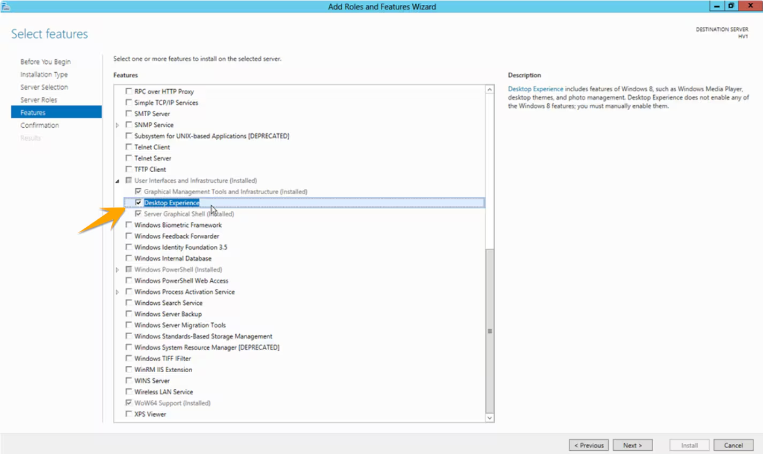Switch to Installation Type step
Image resolution: width=763 pixels, height=454 pixels.
click(x=44, y=75)
